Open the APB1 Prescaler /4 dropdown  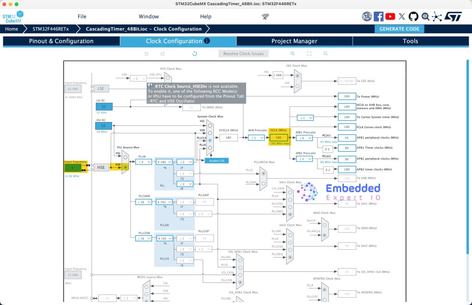click(x=306, y=138)
